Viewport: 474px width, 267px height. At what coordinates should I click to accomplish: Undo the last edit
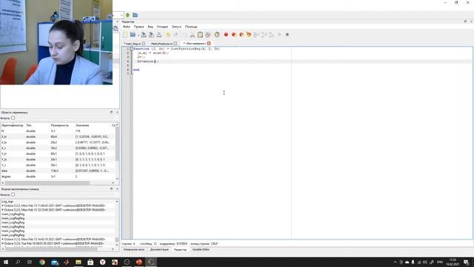pyautogui.click(x=168, y=35)
